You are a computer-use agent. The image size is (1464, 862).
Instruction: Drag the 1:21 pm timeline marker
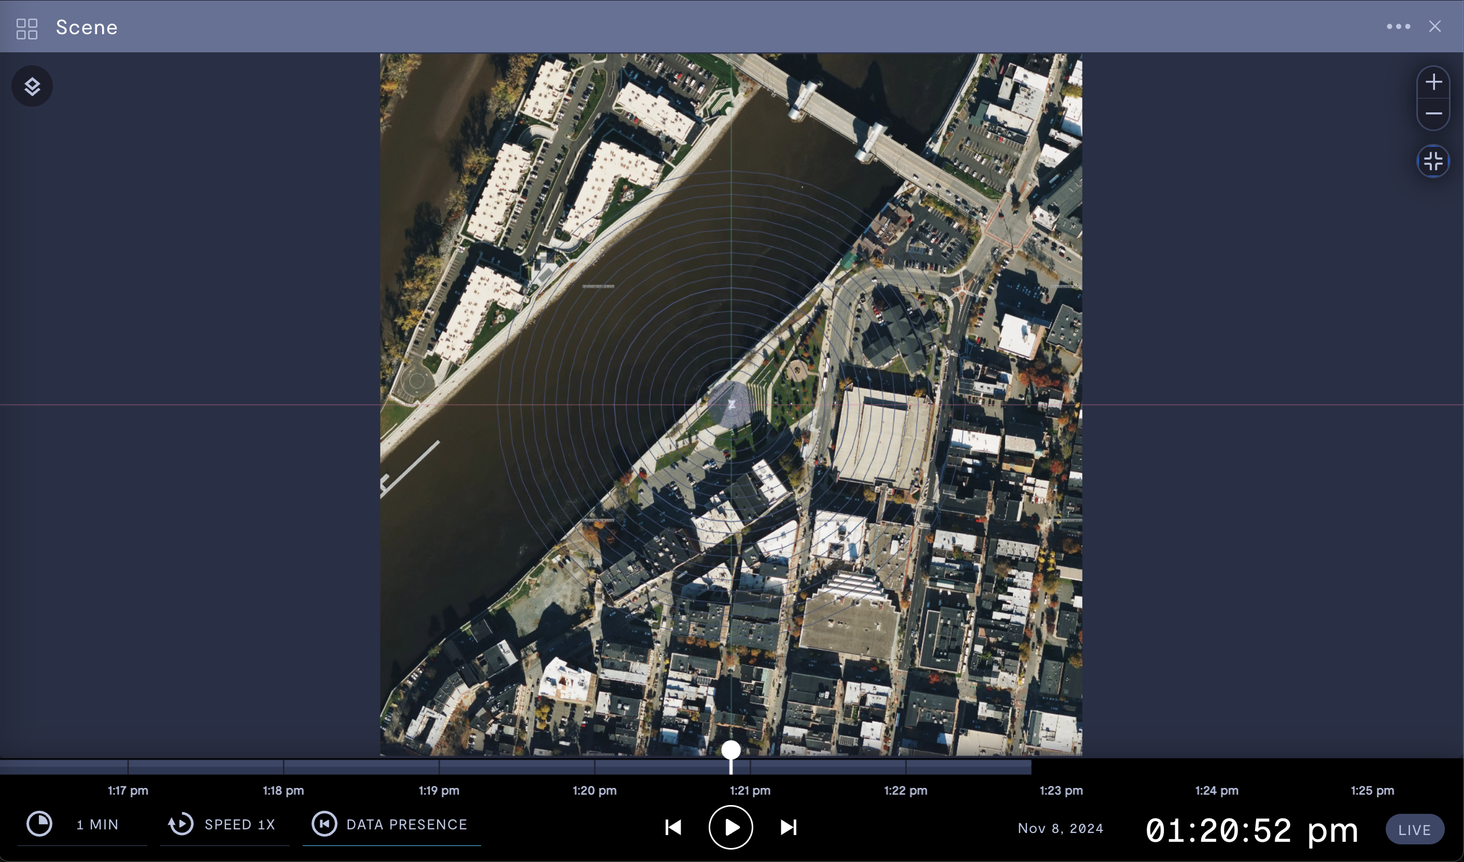(731, 751)
